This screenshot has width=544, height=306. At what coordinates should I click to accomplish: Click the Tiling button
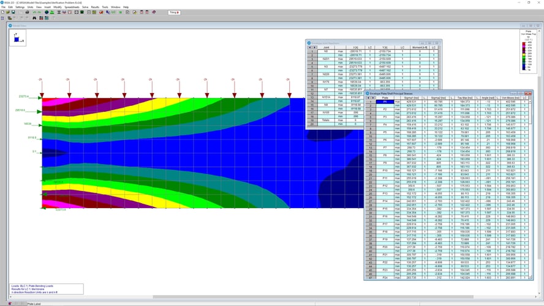[x=174, y=12]
